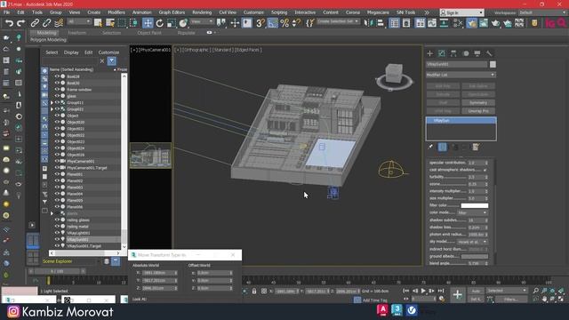The image size is (569, 320).
Task: Click the Unwrap Pro button
Action: (478, 111)
